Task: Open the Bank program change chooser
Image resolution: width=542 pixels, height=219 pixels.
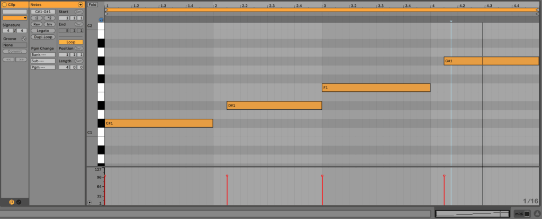Action: click(x=43, y=55)
